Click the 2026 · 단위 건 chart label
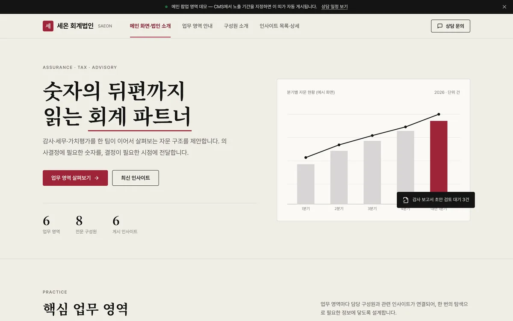The width and height of the screenshot is (513, 321). pos(447,92)
